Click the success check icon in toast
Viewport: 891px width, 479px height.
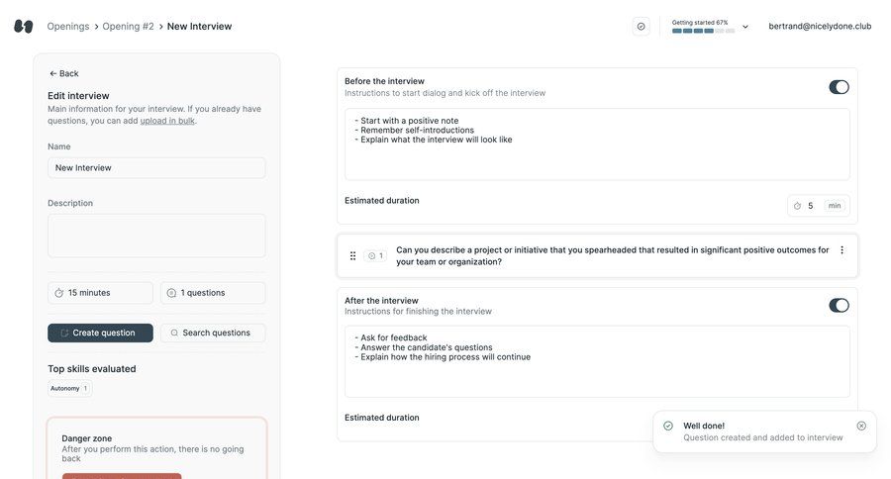click(x=668, y=426)
